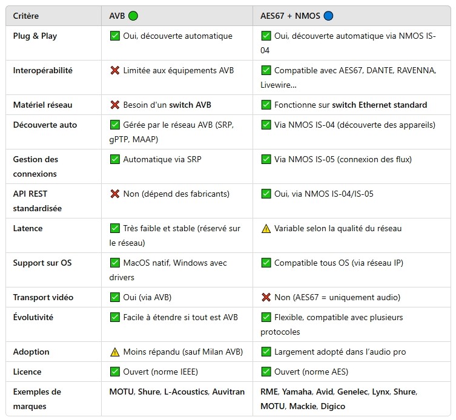
Task: Click green check before "Fonctionne sur switch Ethernet"
Action: pos(266,105)
